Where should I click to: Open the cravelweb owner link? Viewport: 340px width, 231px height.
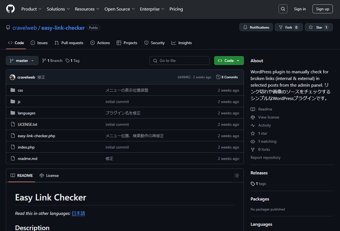(25, 28)
